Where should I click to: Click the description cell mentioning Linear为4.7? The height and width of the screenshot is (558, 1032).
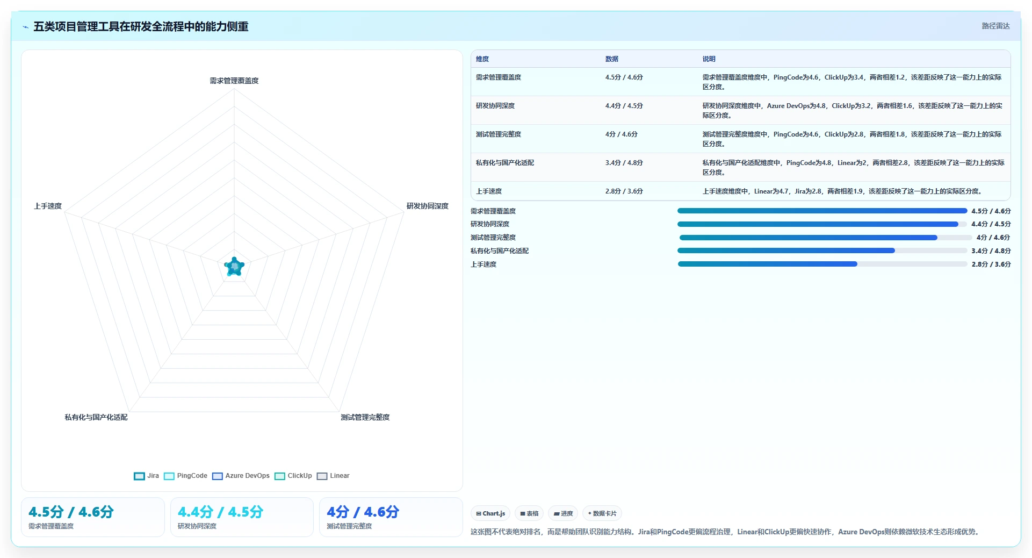843,191
